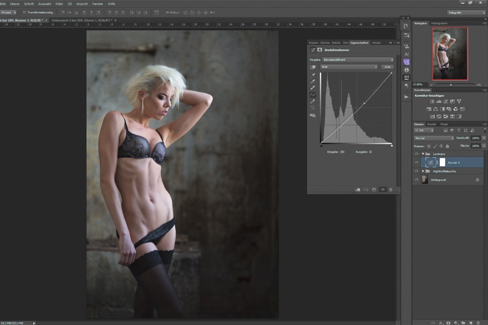This screenshot has height=325, width=488.
Task: Click the layer mask icon in Properties header
Action: coord(320,50)
